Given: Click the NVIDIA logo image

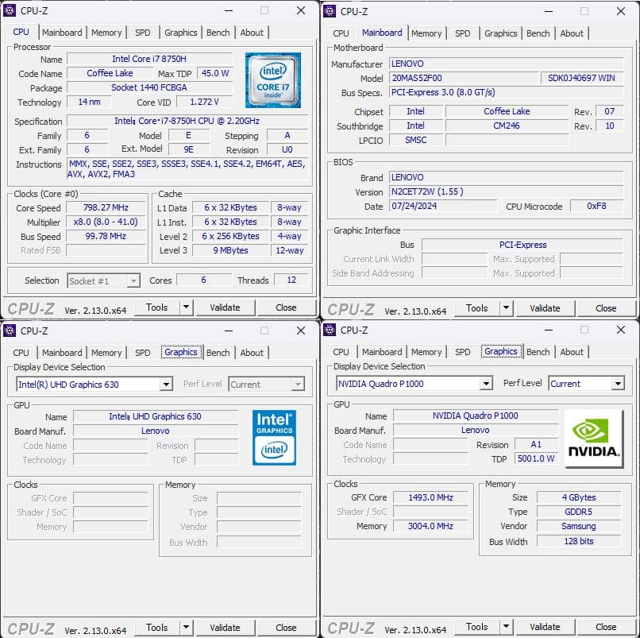Looking at the screenshot, I should 593,437.
